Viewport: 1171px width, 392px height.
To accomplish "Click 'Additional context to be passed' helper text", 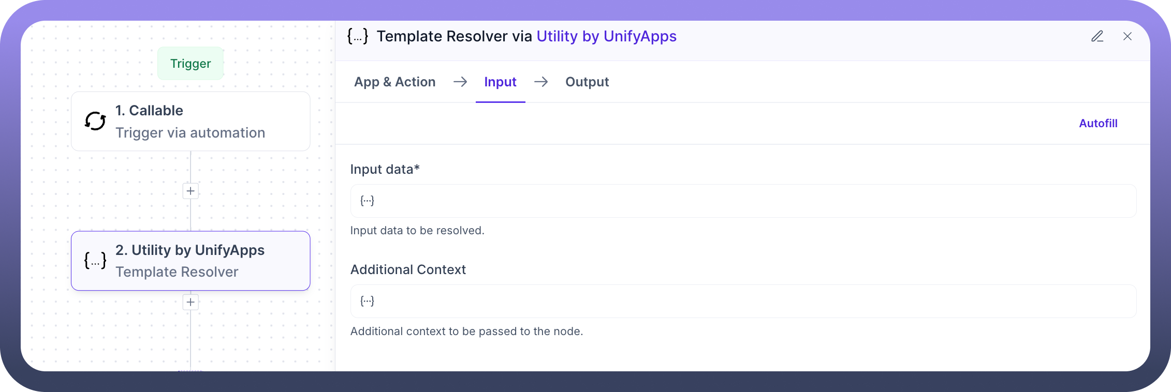I will [466, 331].
